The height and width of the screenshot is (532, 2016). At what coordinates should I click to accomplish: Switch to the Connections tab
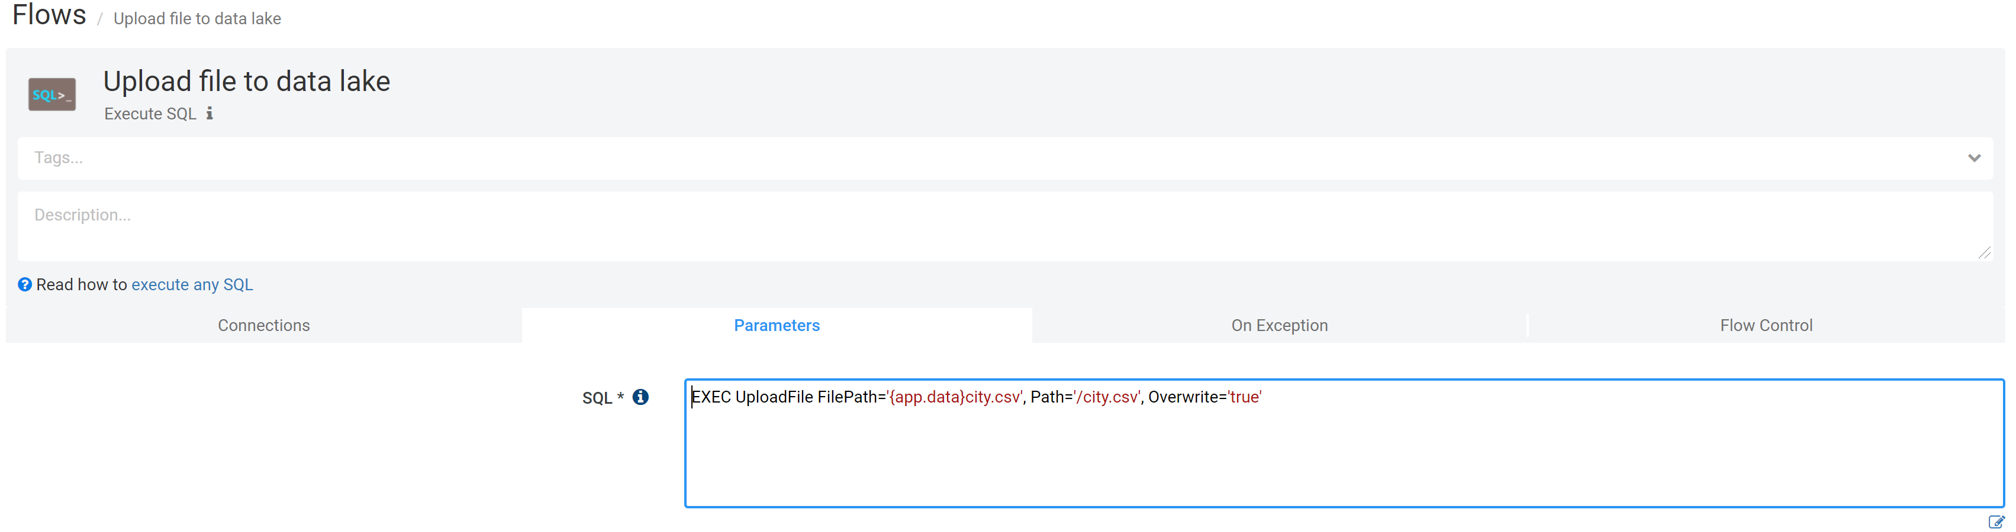coord(264,326)
